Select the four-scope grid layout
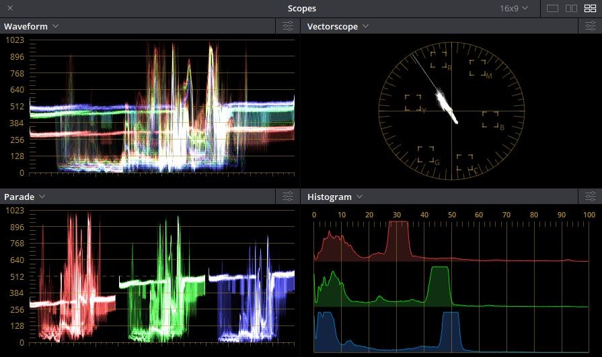The width and height of the screenshot is (602, 357). (591, 9)
